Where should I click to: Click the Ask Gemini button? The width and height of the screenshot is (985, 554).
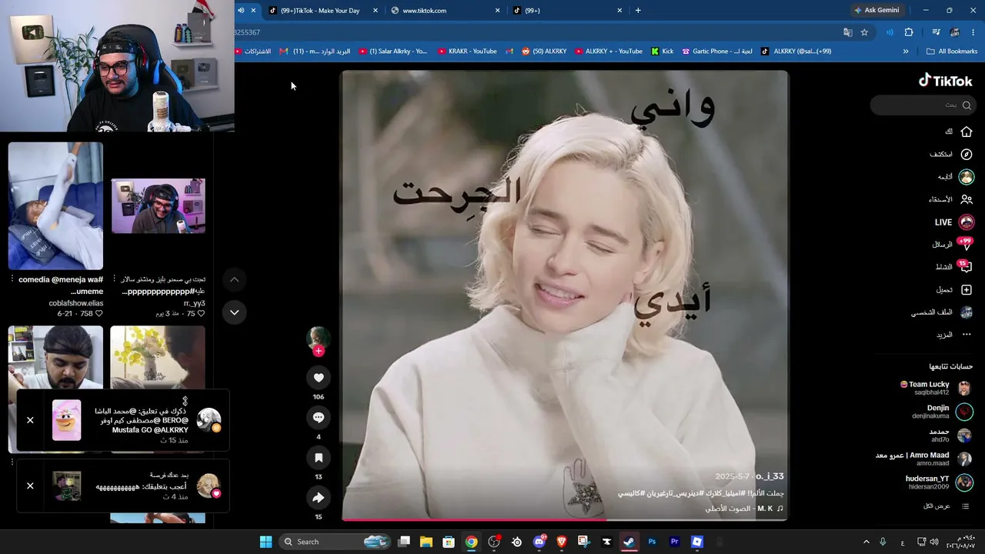click(x=876, y=11)
